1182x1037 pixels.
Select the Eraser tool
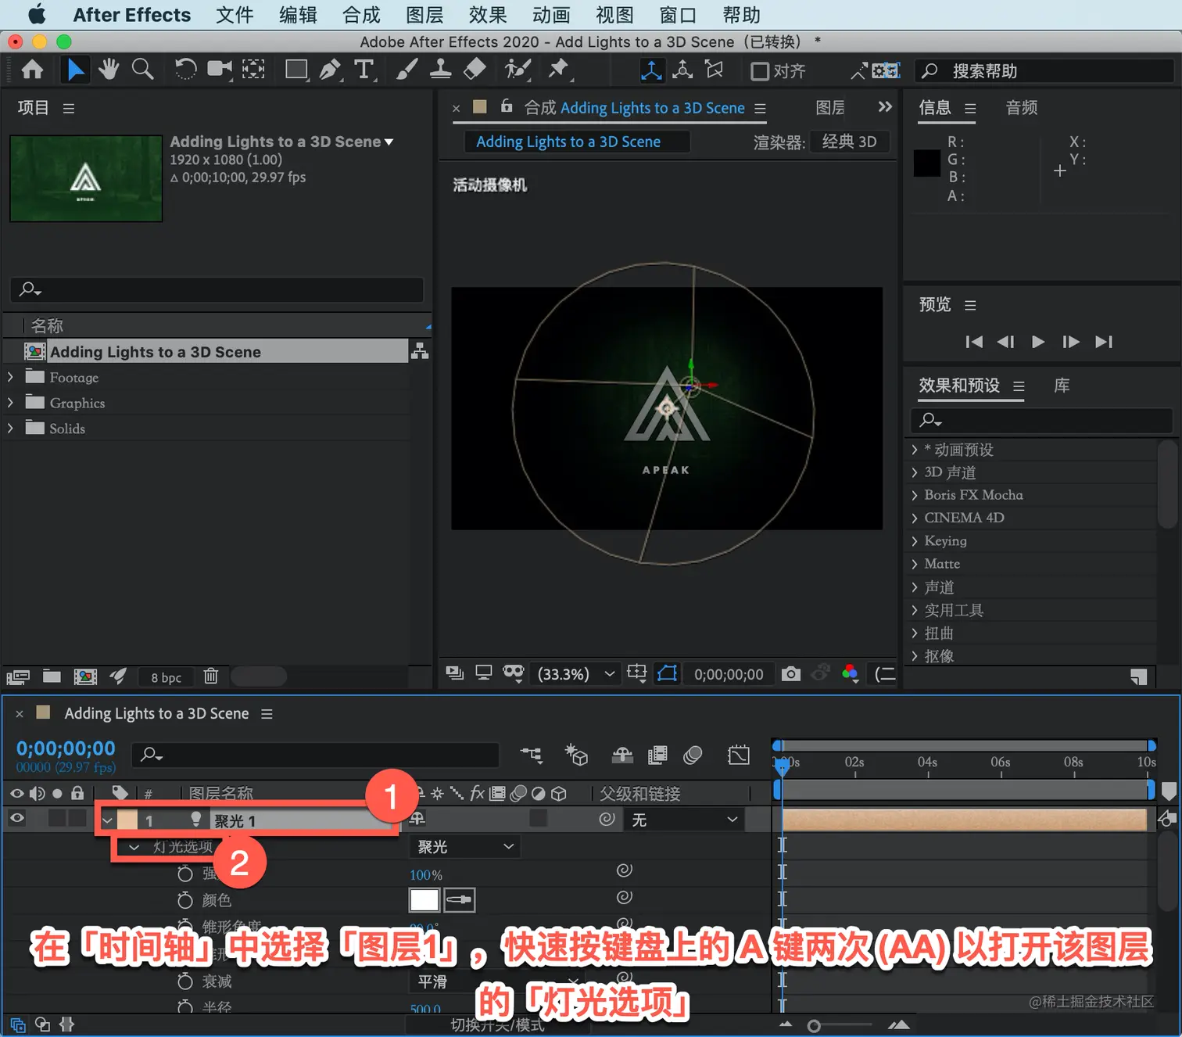coord(475,70)
